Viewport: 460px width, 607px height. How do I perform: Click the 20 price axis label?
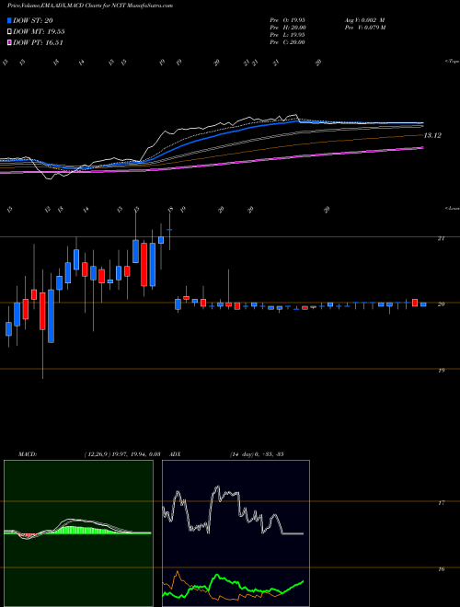click(x=441, y=304)
